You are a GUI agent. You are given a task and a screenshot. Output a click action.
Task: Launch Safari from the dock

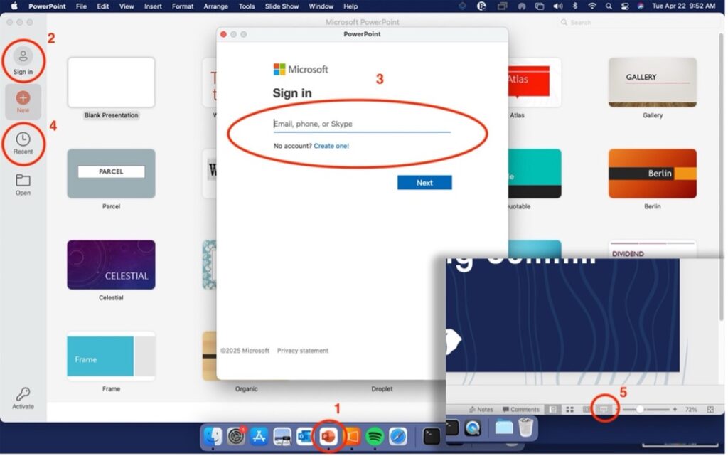[x=398, y=437]
